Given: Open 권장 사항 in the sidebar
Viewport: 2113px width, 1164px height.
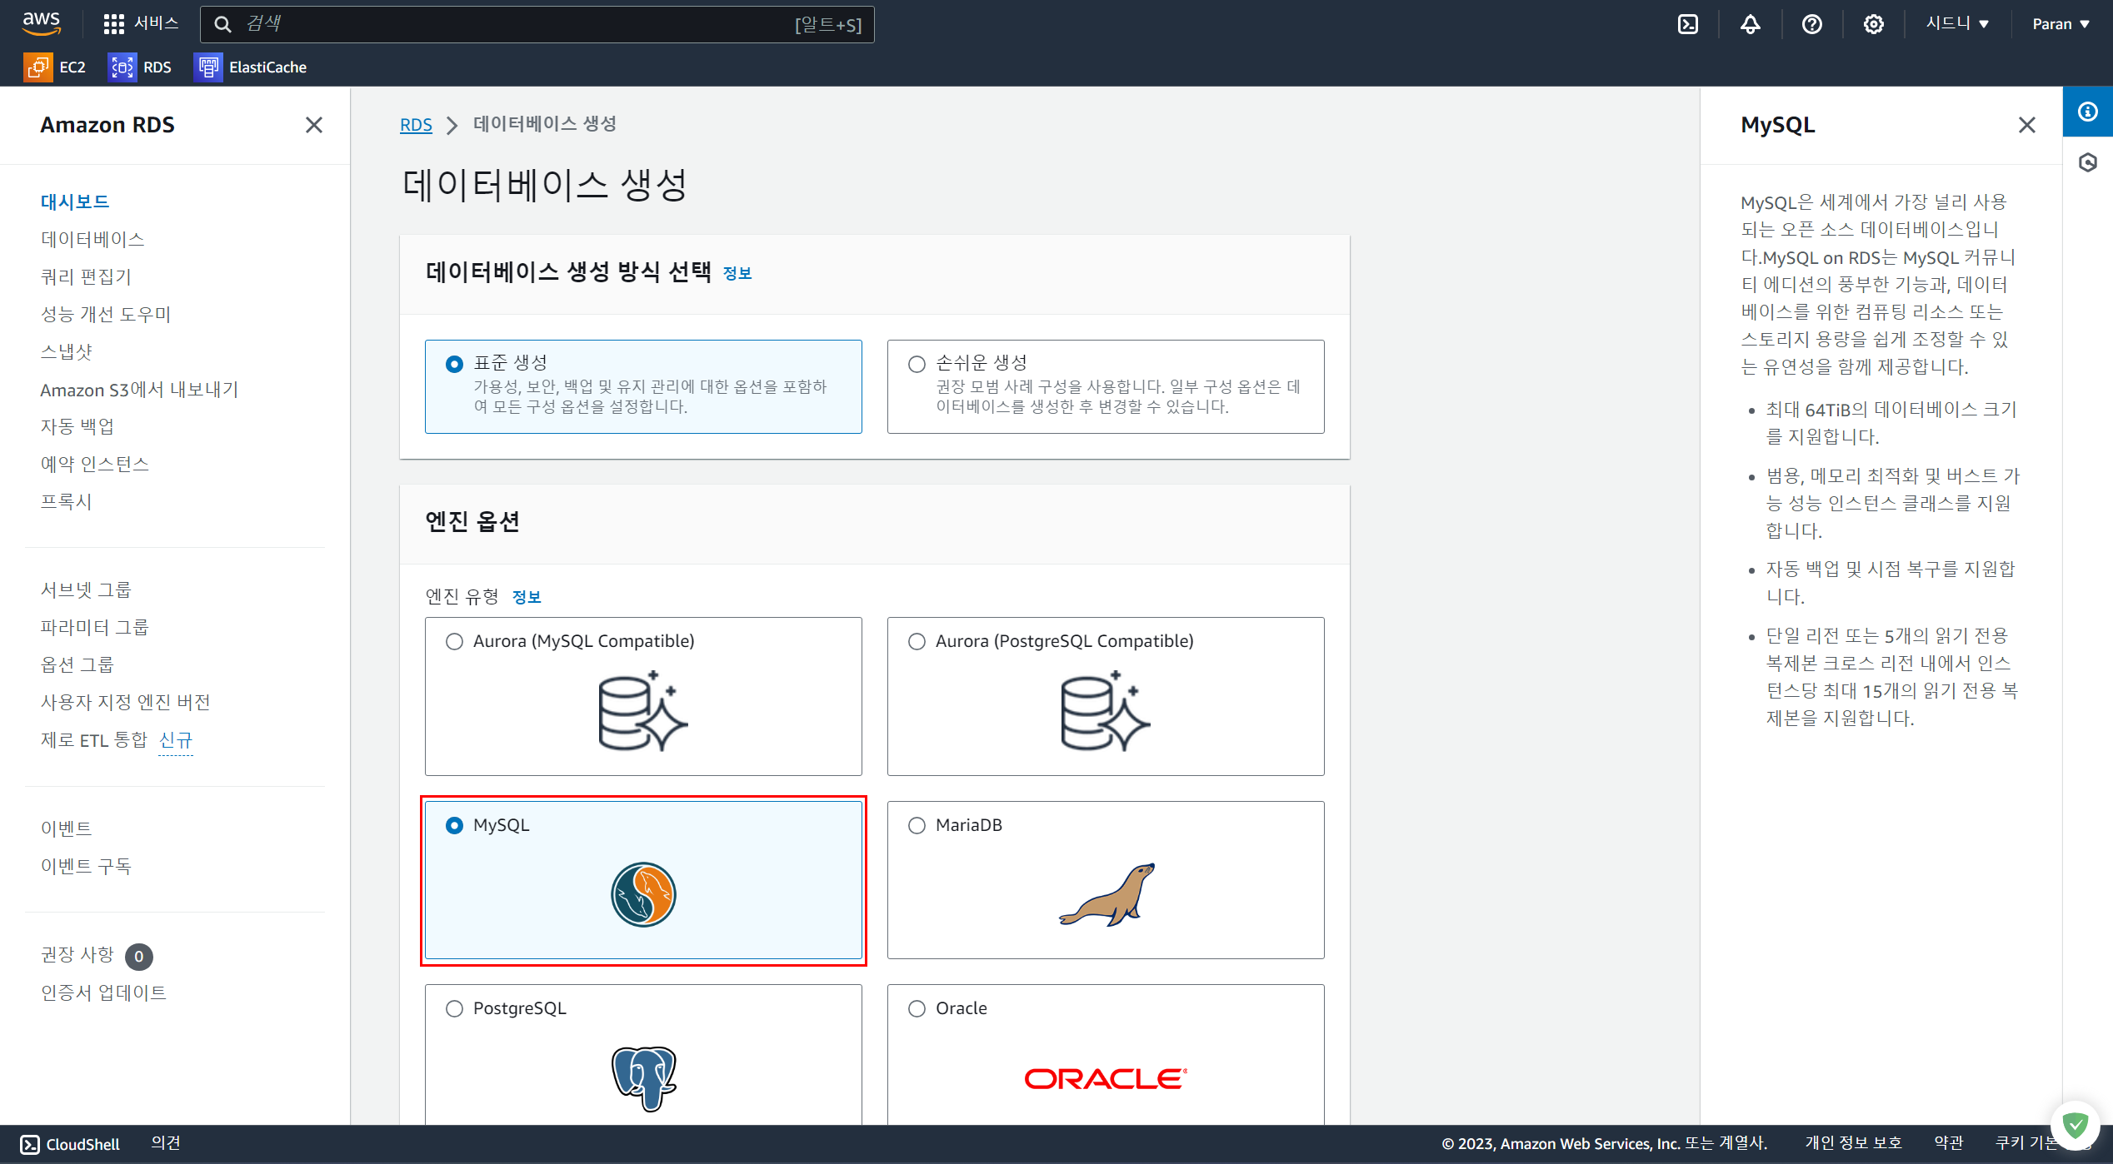Looking at the screenshot, I should point(77,954).
